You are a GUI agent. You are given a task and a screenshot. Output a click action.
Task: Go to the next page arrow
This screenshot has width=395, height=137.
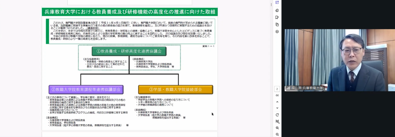coord(277,108)
